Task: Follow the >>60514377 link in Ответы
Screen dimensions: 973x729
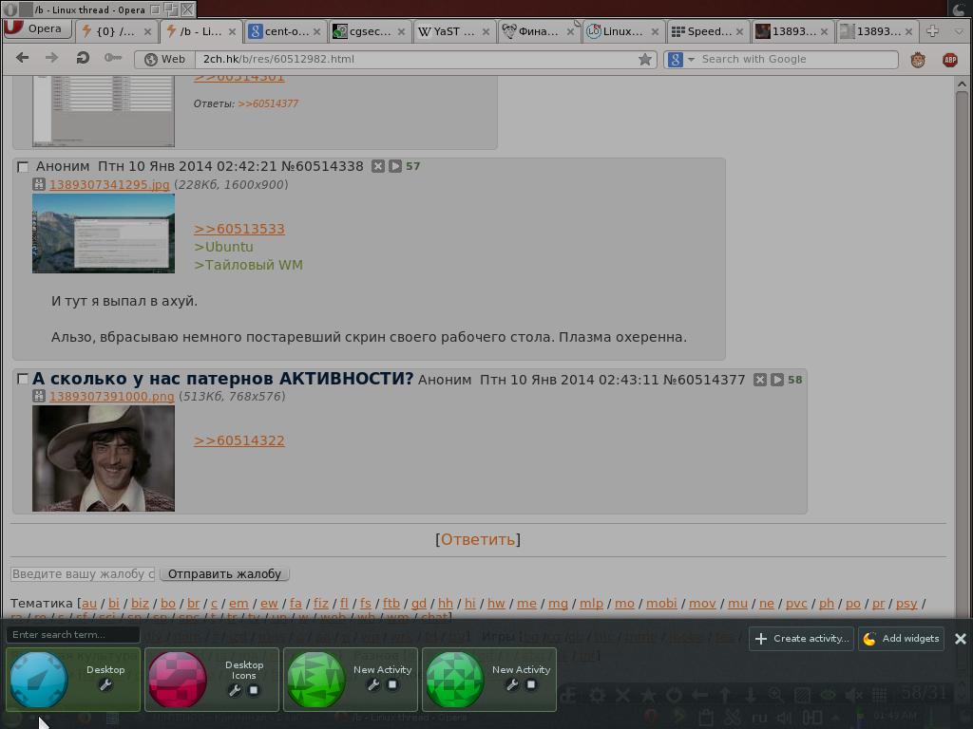Action: (x=268, y=103)
